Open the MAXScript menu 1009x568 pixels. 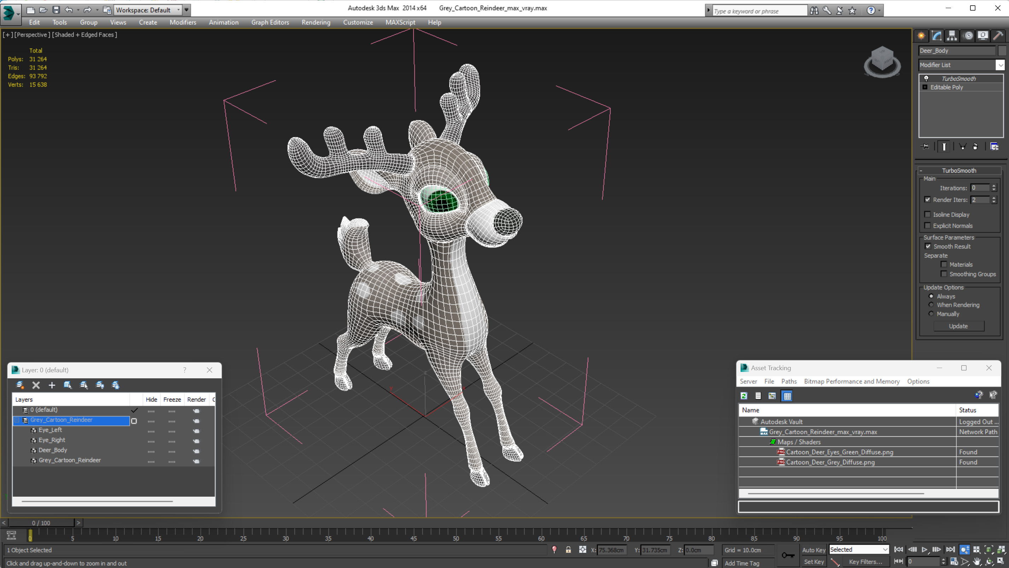[400, 22]
